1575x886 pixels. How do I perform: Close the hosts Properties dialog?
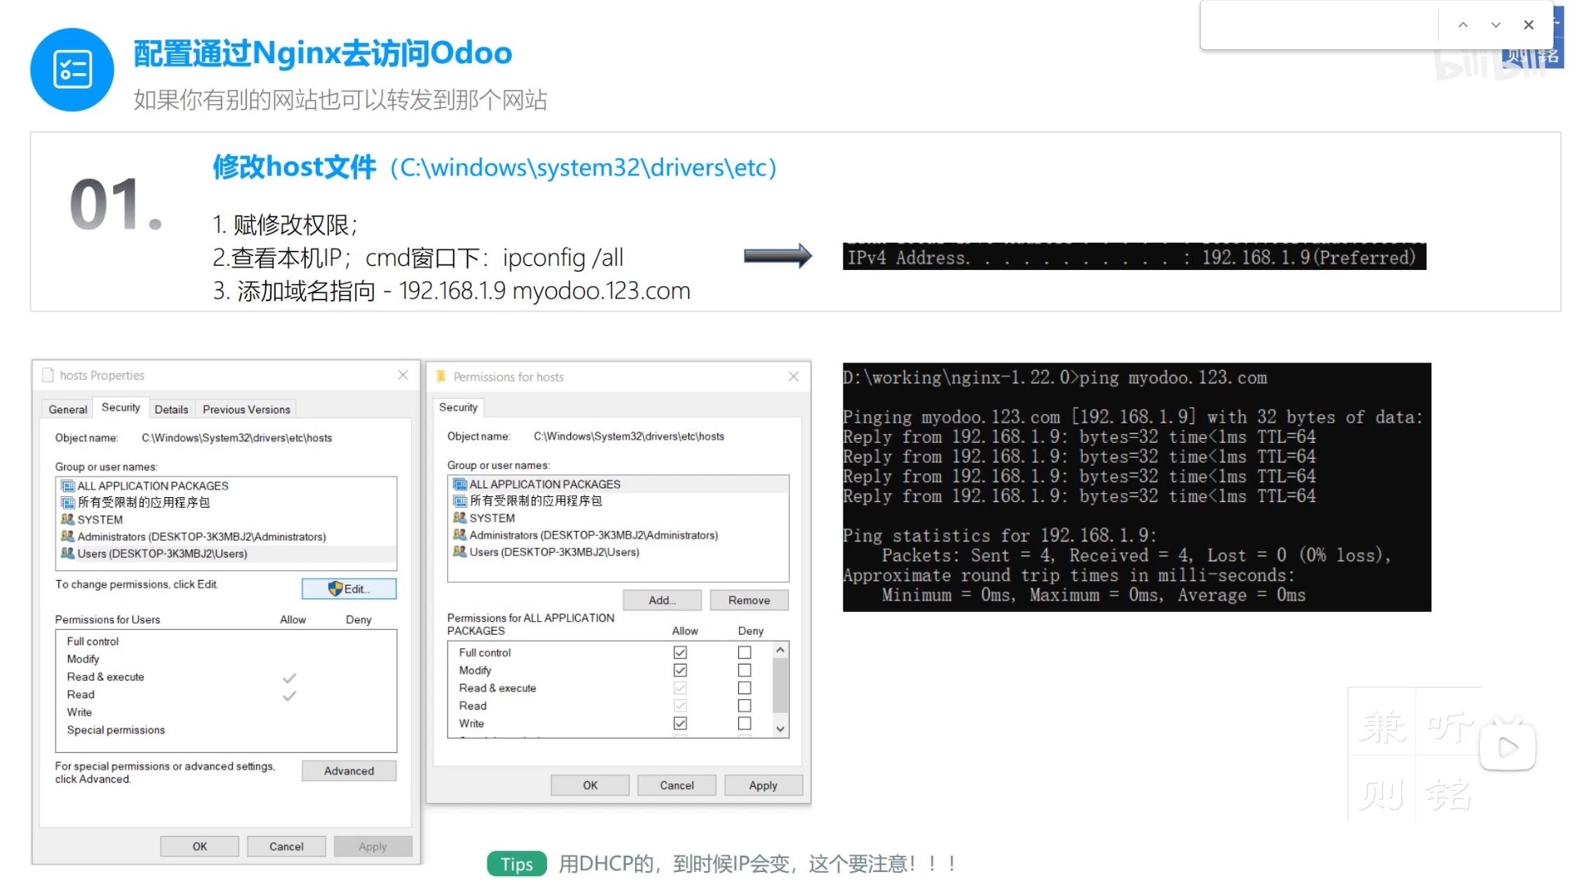403,375
